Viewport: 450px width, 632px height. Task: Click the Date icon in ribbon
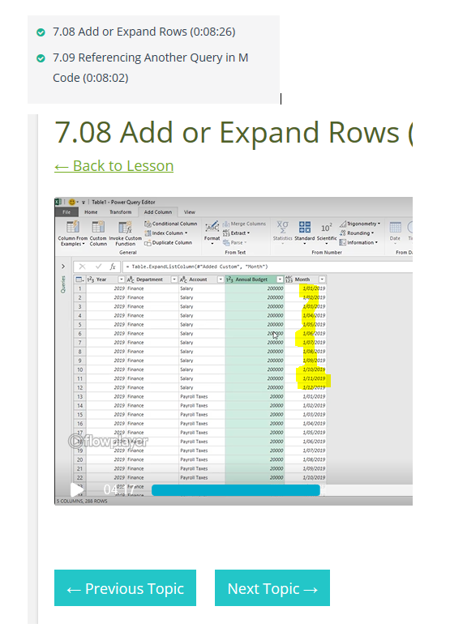pyautogui.click(x=395, y=228)
